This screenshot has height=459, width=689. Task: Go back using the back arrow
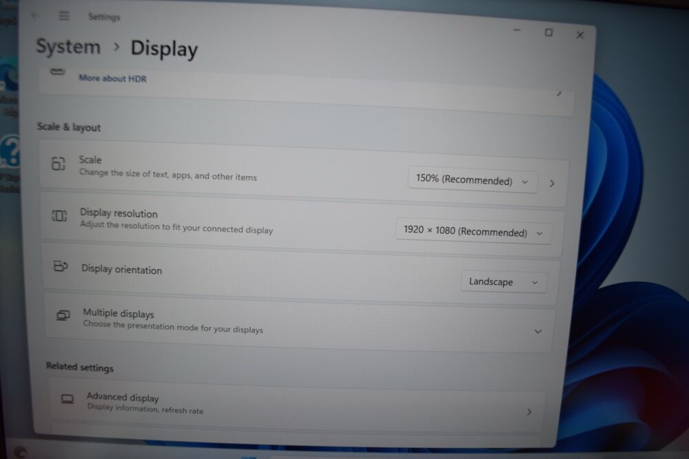[34, 16]
